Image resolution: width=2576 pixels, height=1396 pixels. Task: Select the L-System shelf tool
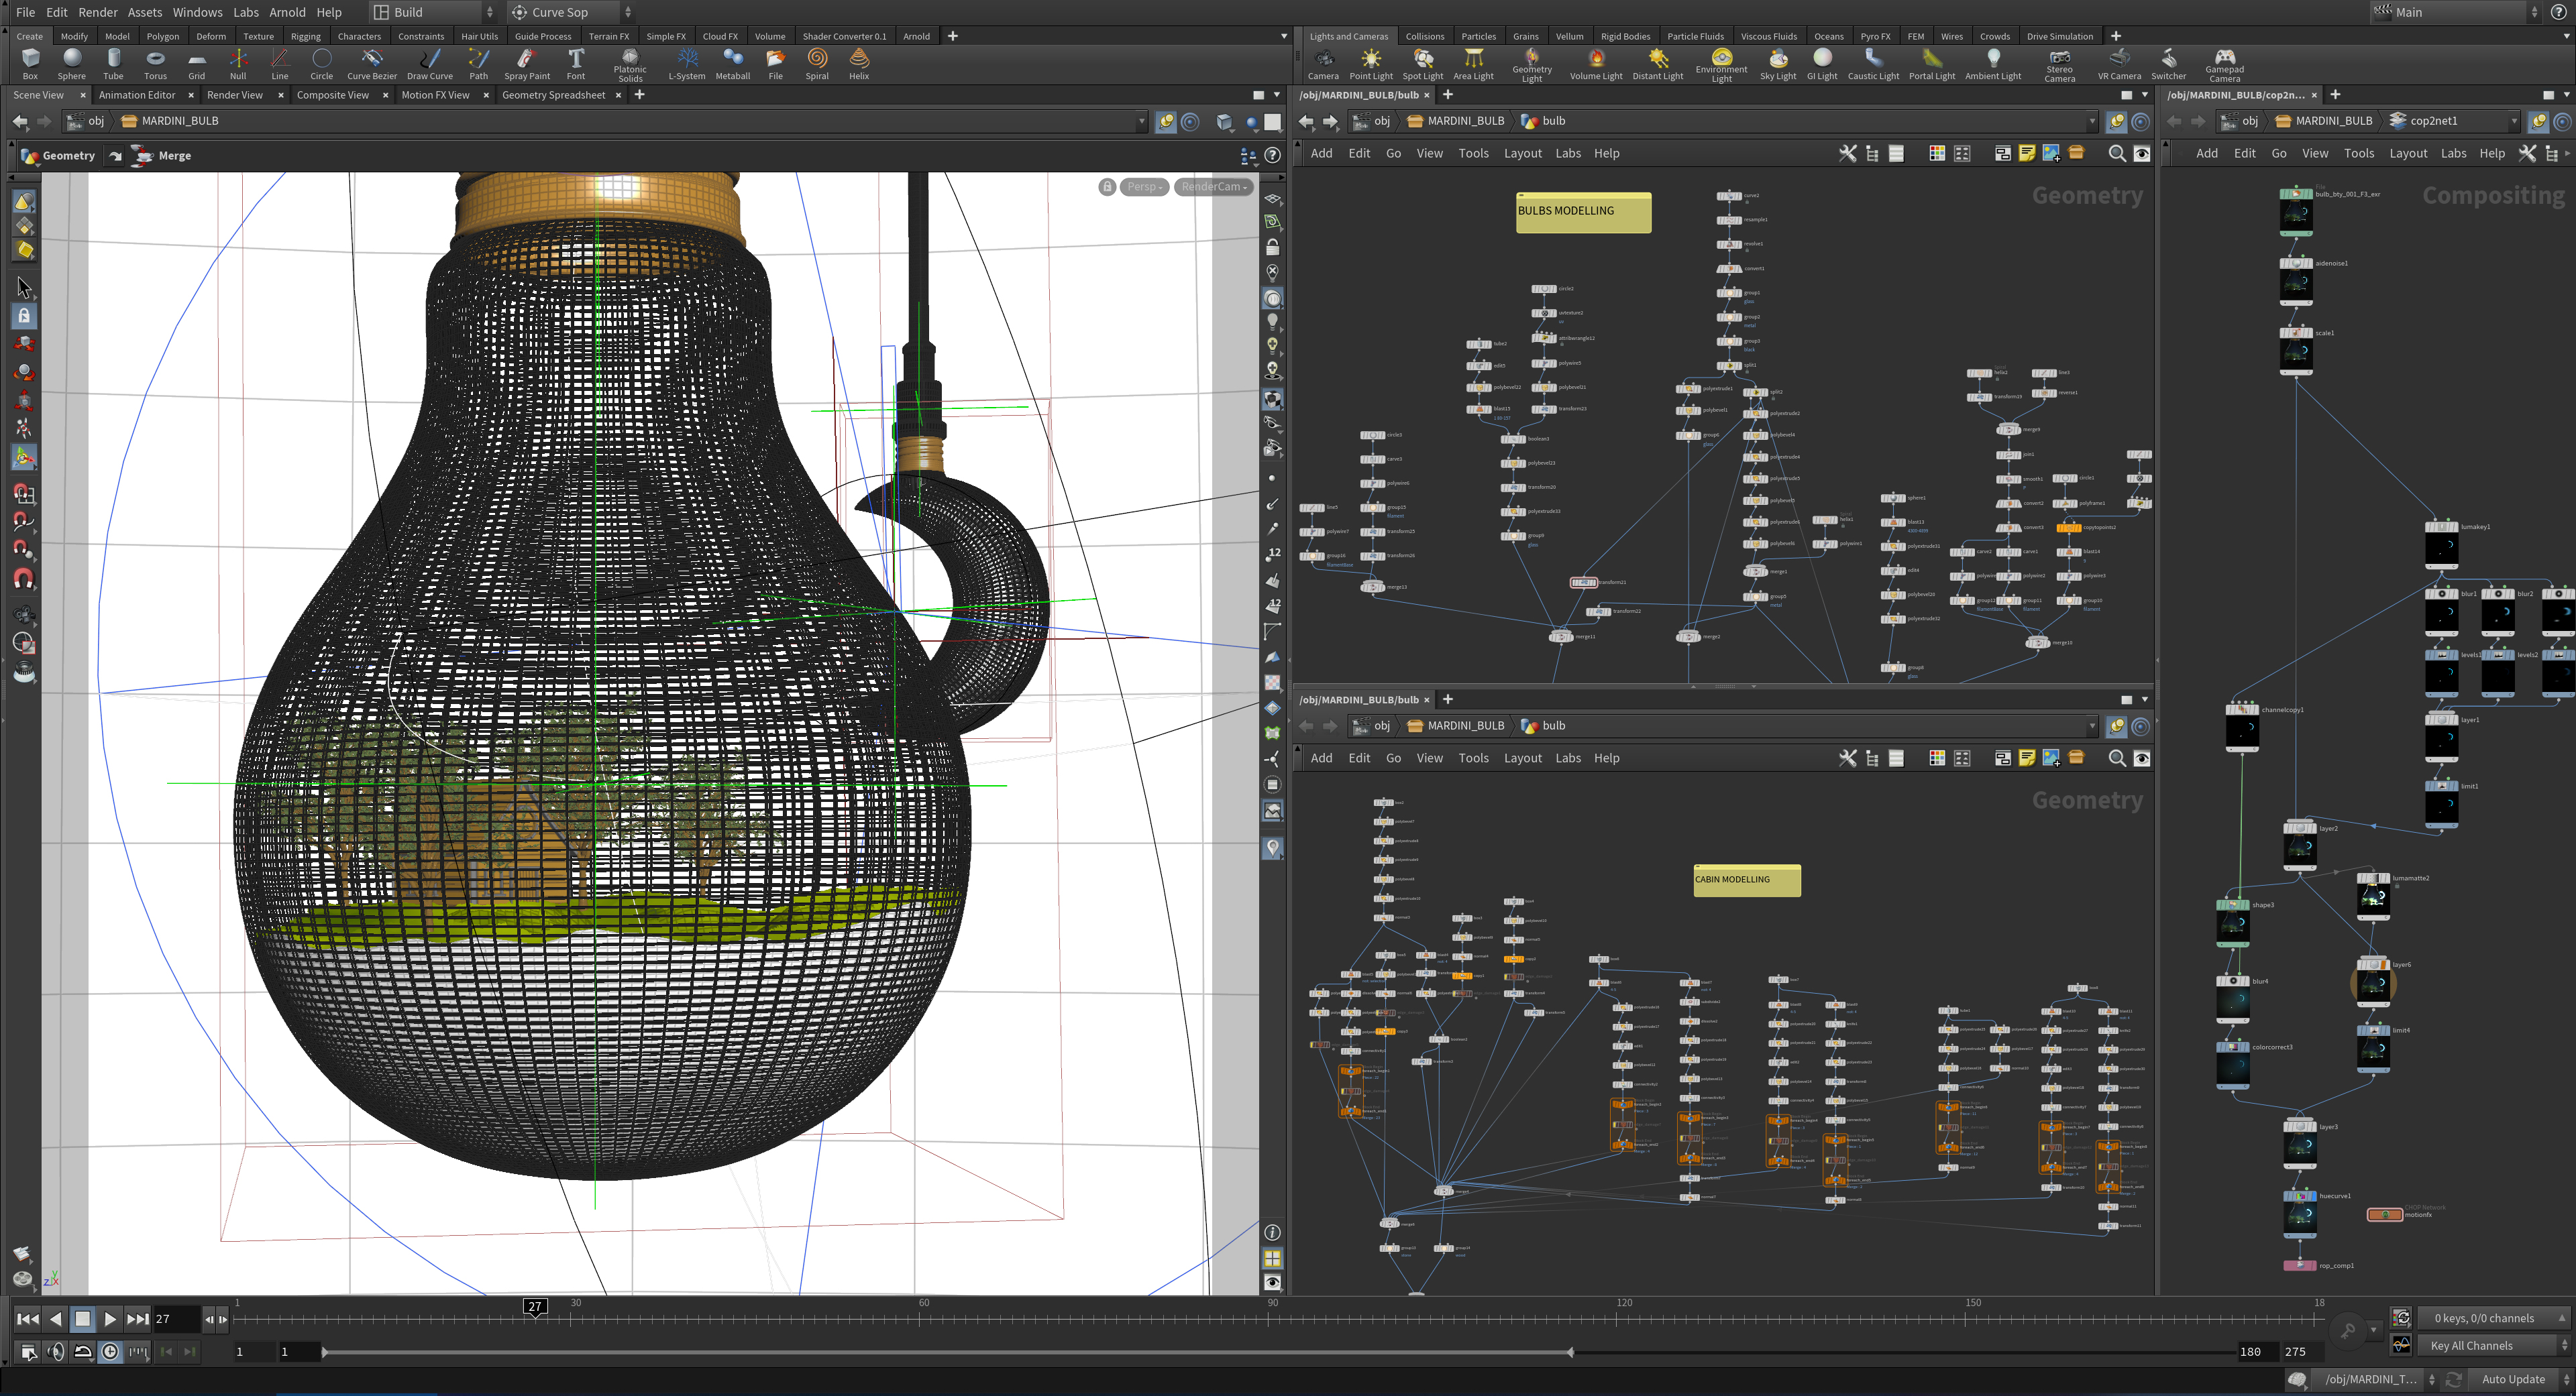687,64
